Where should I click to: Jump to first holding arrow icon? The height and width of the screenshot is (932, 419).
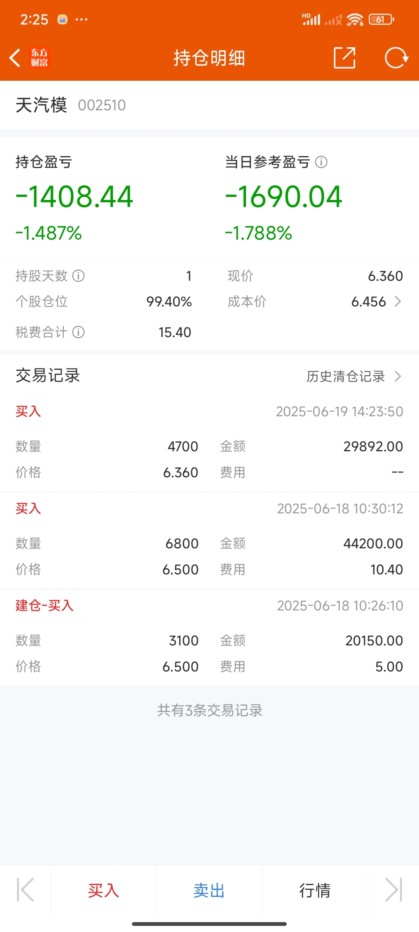pos(25,890)
